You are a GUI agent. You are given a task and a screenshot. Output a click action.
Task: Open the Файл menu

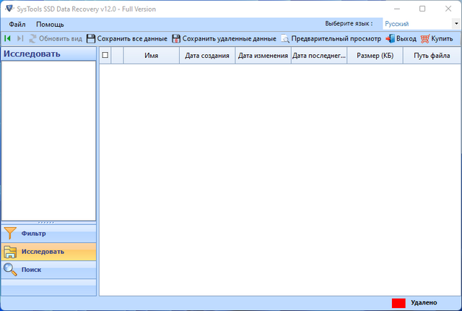(17, 25)
